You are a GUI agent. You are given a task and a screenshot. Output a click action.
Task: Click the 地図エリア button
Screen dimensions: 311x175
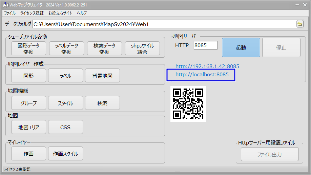click(28, 127)
